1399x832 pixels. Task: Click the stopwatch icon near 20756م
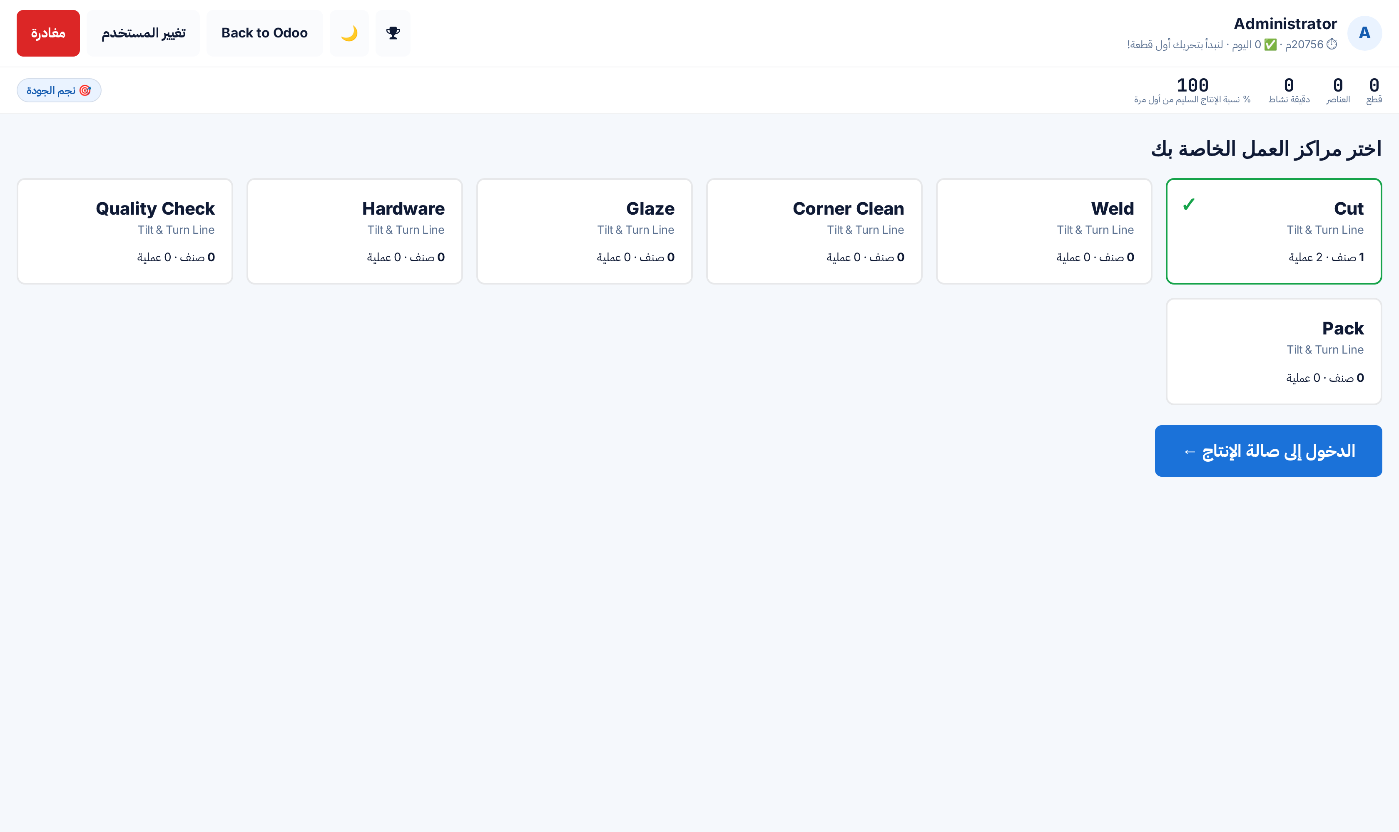(1332, 44)
